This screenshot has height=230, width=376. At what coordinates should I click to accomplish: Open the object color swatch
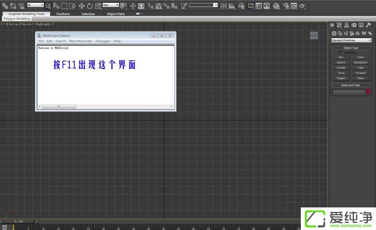point(368,91)
